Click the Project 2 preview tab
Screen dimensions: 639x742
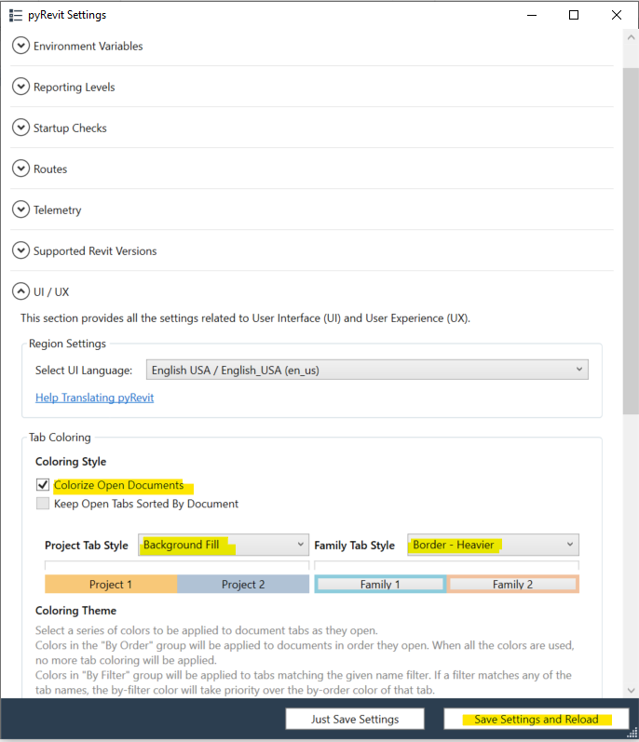click(x=243, y=585)
